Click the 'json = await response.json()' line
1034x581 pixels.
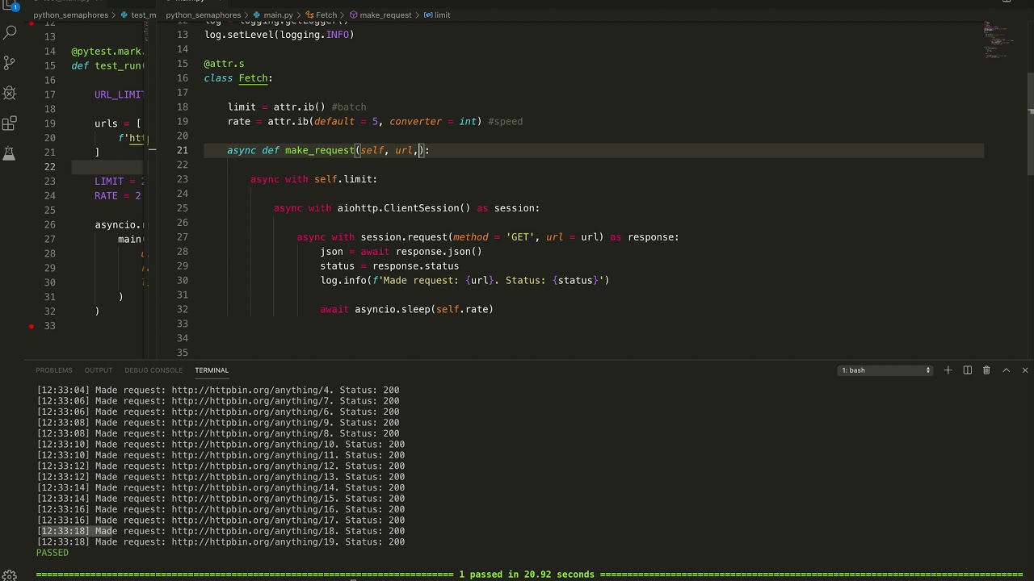coord(401,252)
